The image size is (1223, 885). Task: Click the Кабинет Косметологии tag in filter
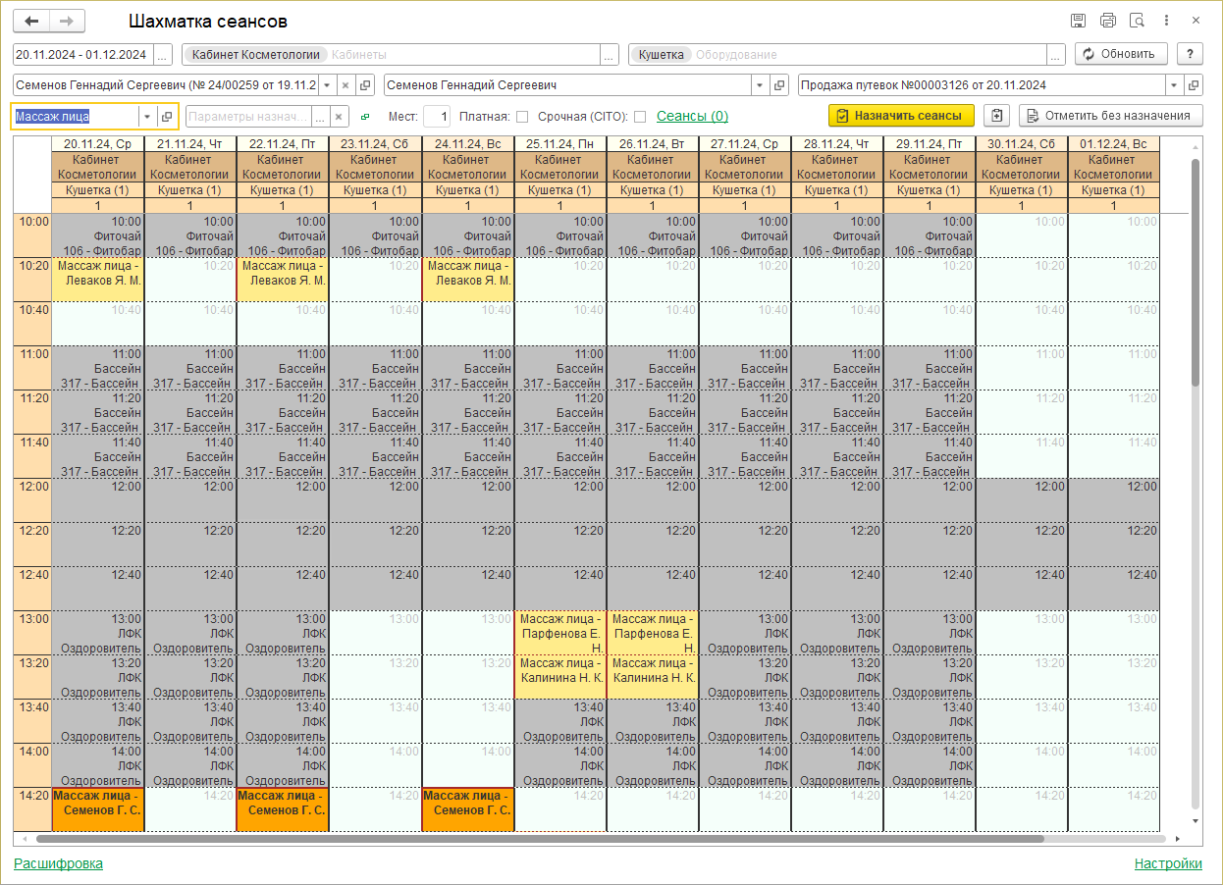(x=255, y=55)
